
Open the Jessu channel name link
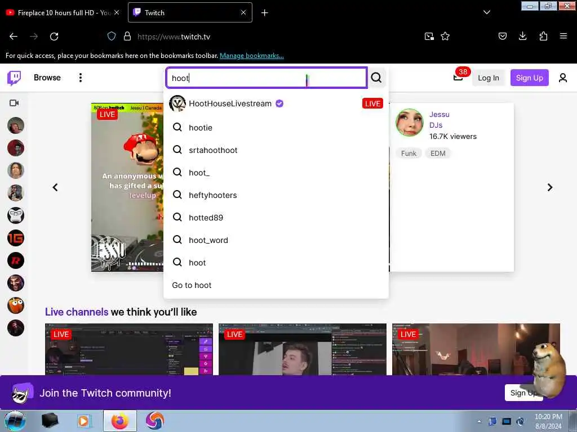(439, 114)
